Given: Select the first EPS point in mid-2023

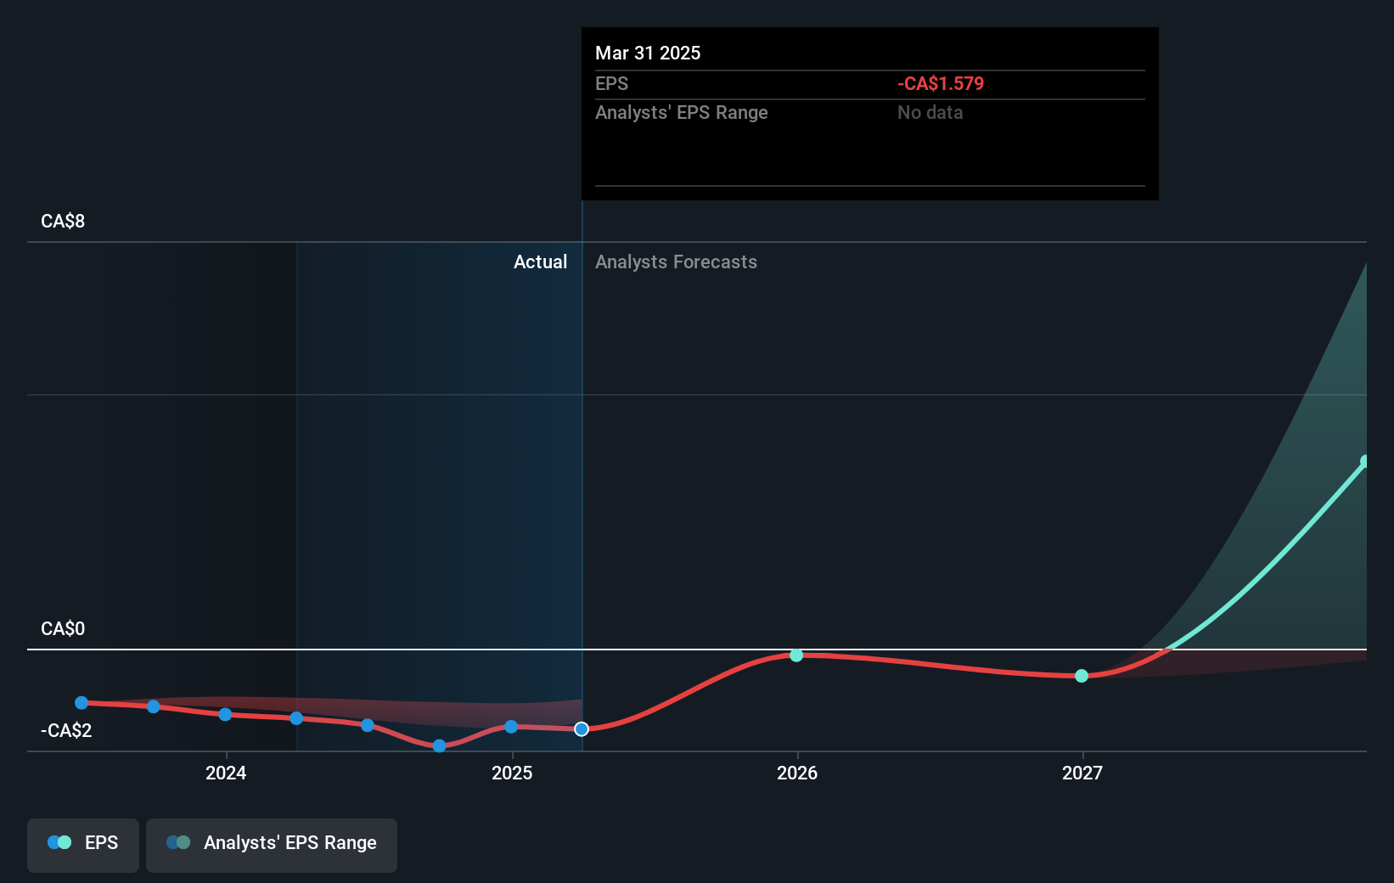Looking at the screenshot, I should coord(82,703).
